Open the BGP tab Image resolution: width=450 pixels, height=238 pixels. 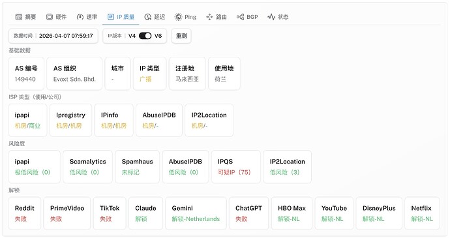pyautogui.click(x=247, y=17)
